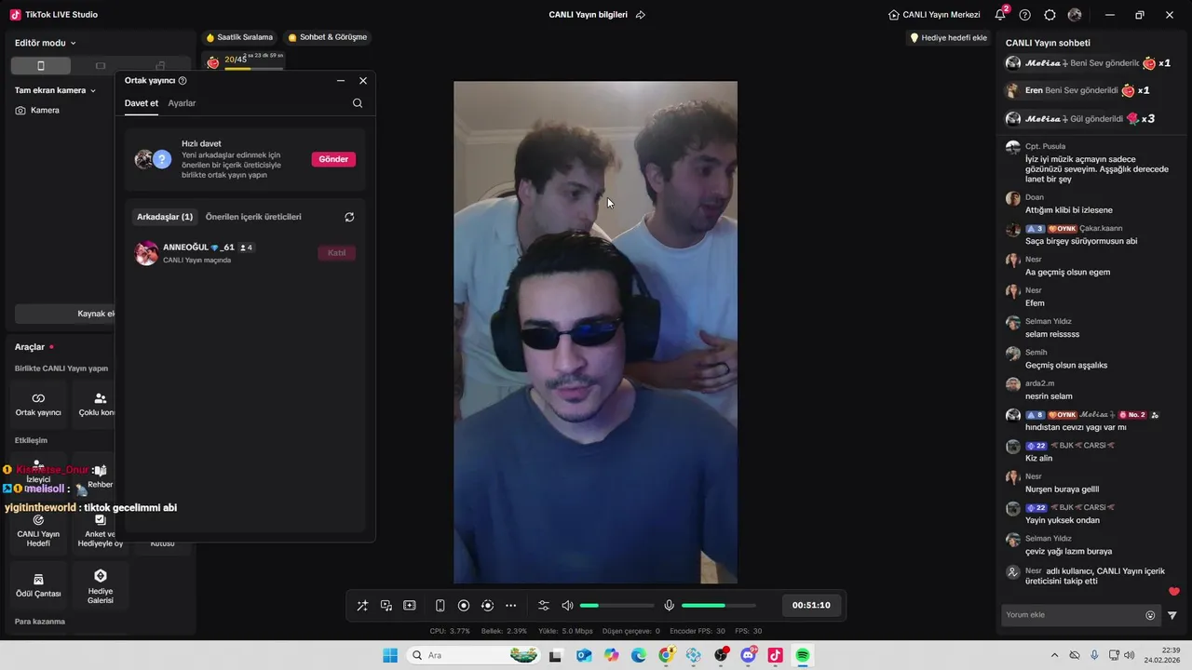
Task: Open the chat filter icon
Action: pos(1172,615)
